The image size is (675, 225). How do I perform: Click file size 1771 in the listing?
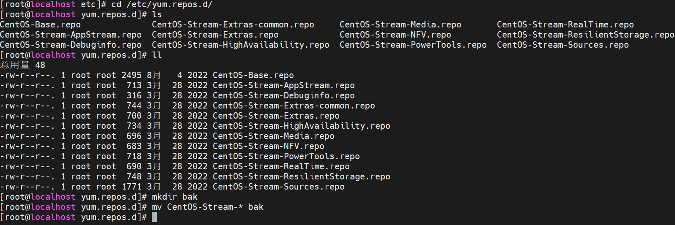pos(132,187)
